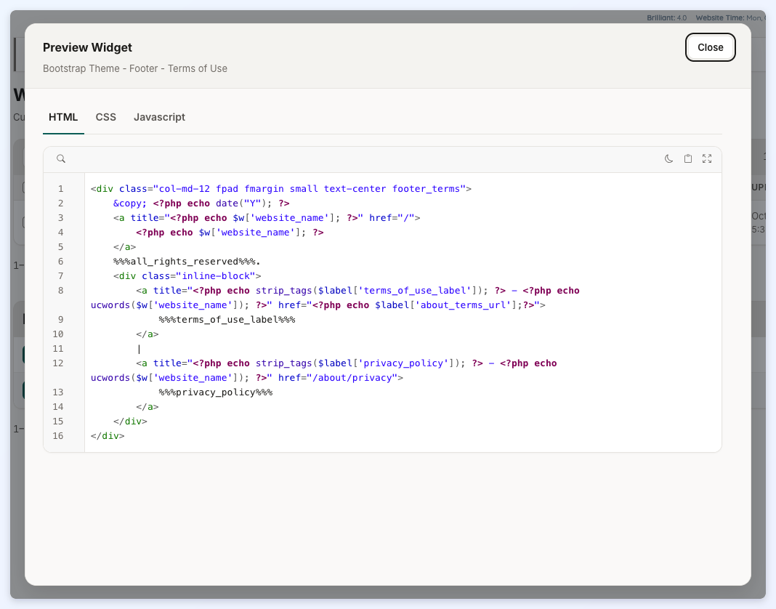Image resolution: width=776 pixels, height=609 pixels.
Task: Select line number 8 in gutter
Action: pos(60,291)
